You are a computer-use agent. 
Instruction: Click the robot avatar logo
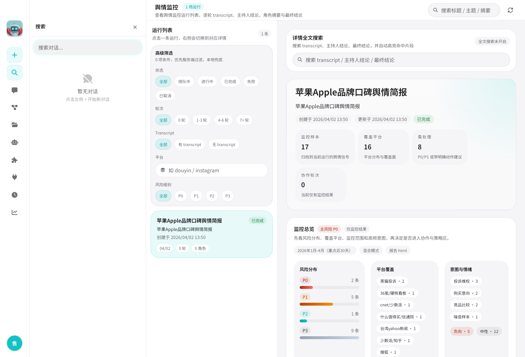15,28
